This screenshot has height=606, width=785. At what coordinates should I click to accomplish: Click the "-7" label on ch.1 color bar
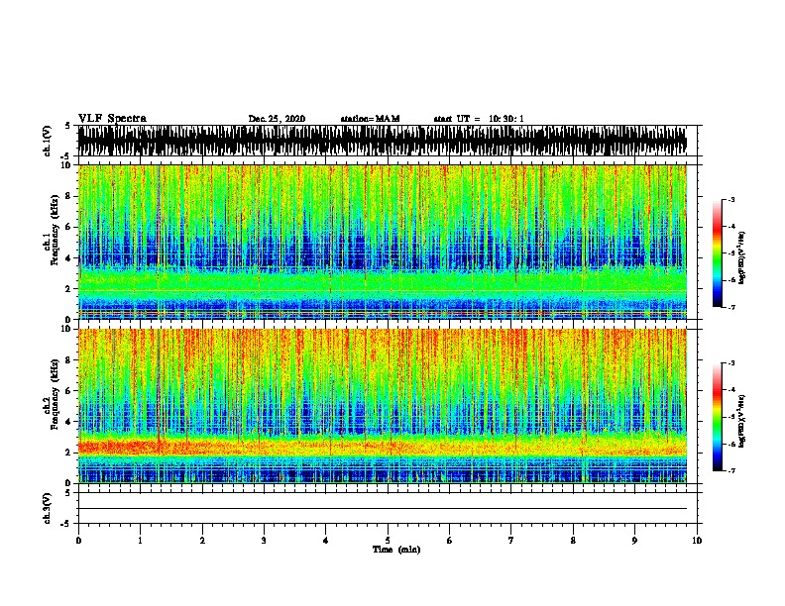pos(730,307)
